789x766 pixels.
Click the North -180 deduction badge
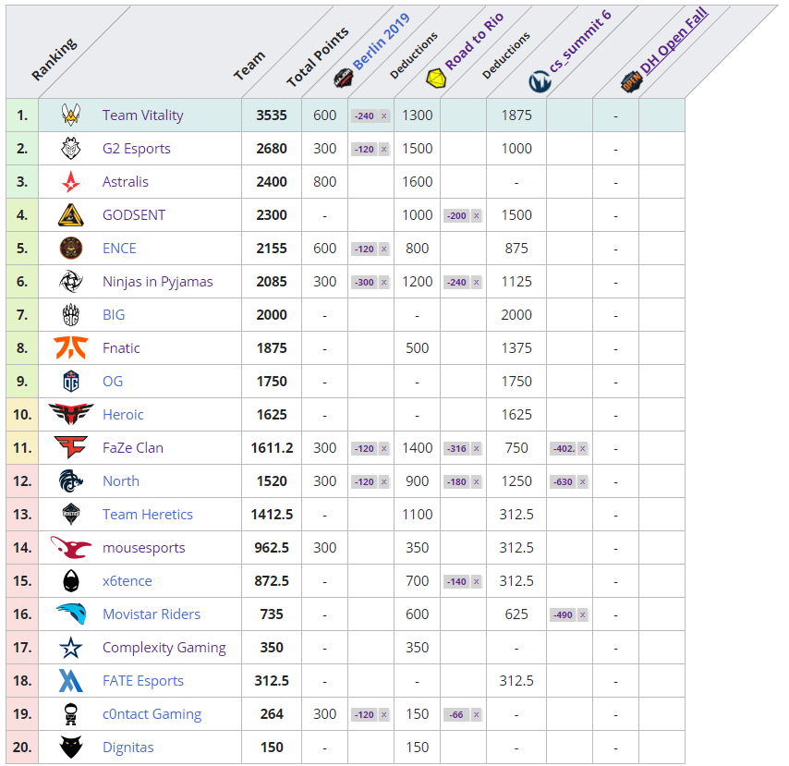(457, 481)
